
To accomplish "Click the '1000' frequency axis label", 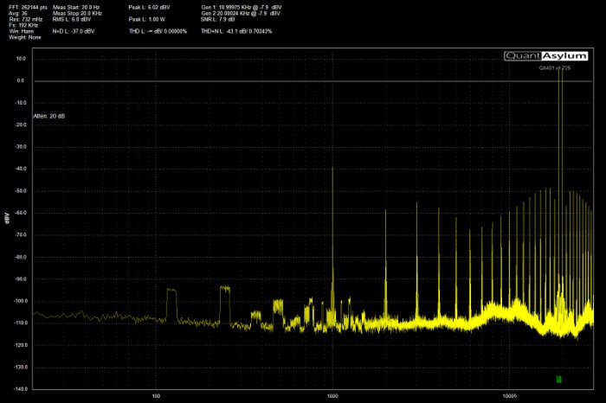I will tap(332, 396).
